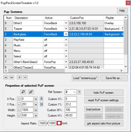Remove screen using the minus button
The height and width of the screenshot is (132, 131).
(25, 77)
